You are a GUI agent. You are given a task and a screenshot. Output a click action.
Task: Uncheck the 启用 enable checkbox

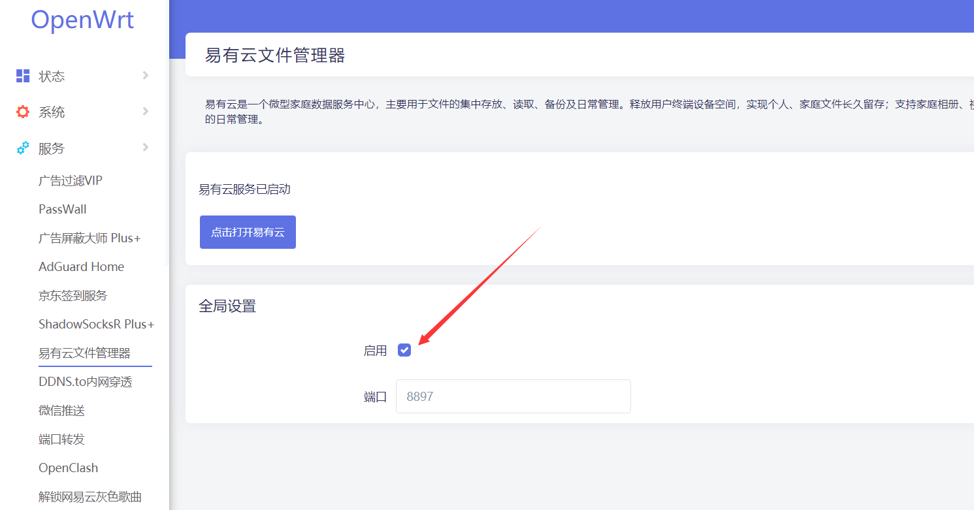tap(404, 351)
